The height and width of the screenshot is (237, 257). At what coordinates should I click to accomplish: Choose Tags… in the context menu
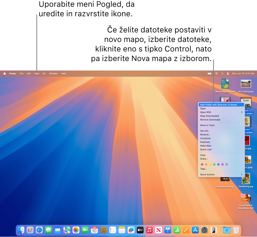221,169
